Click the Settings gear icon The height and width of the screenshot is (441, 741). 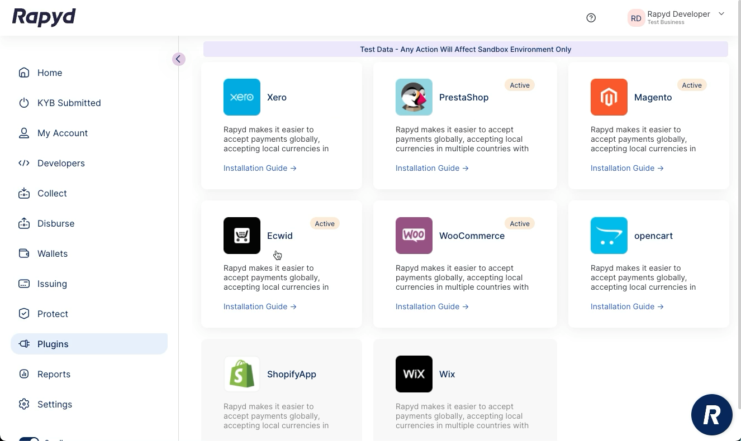[24, 404]
